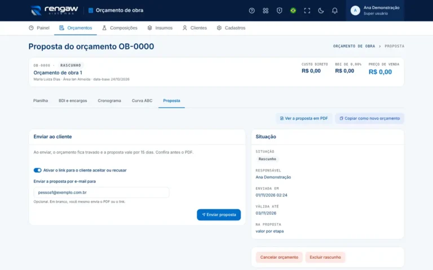Open notifications bell icon
Image resolution: width=433 pixels, height=270 pixels.
(334, 11)
